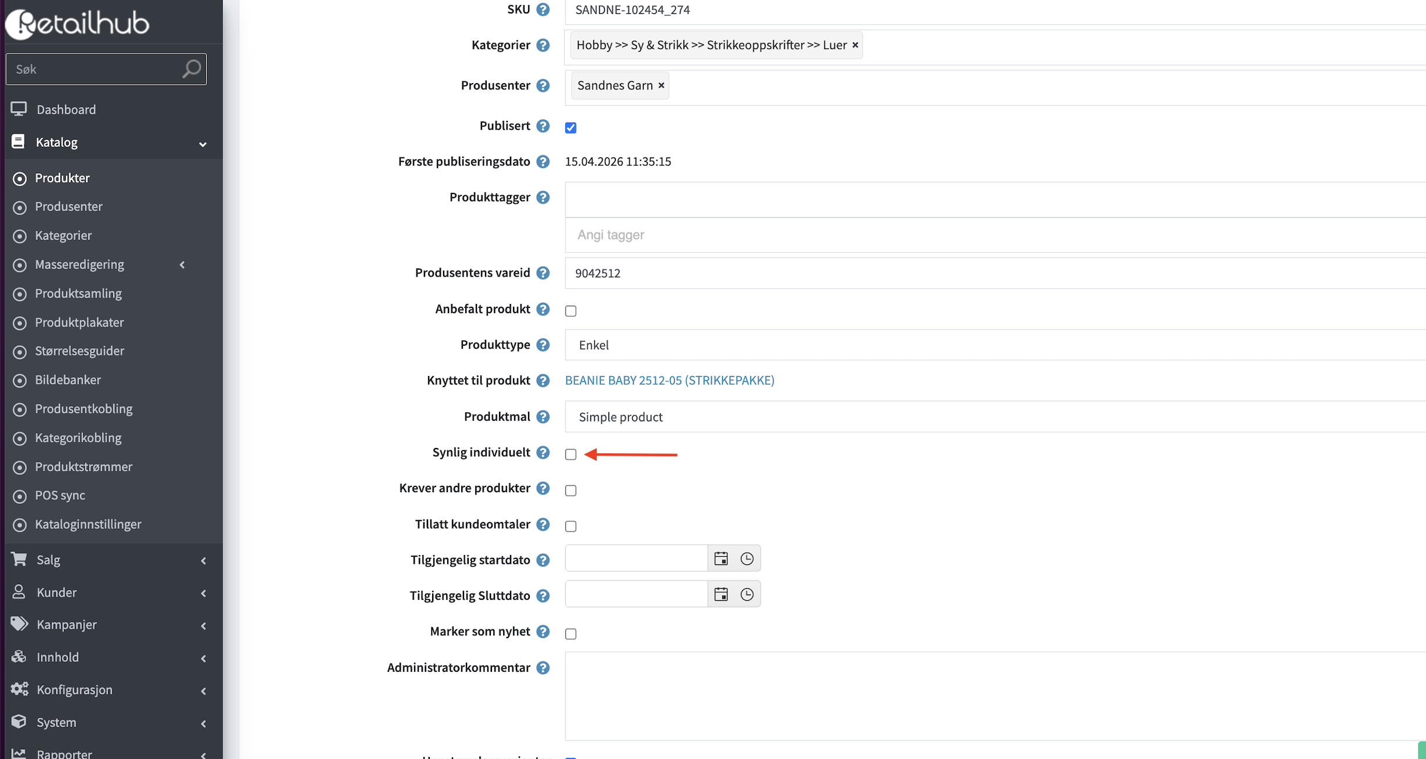This screenshot has width=1426, height=759.
Task: Uncheck the Publisert checkbox
Action: click(571, 128)
